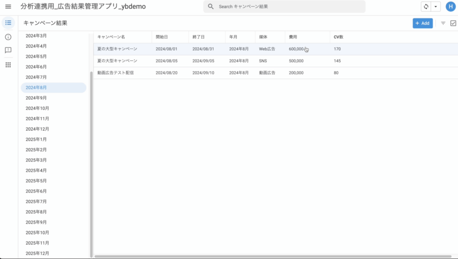Click the Feedback speech bubble icon
Screen dimensions: 458x259
pyautogui.click(x=8, y=50)
